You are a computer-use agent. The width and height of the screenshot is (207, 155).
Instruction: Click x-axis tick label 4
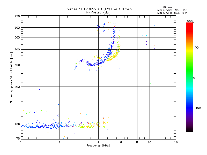tap(98, 142)
